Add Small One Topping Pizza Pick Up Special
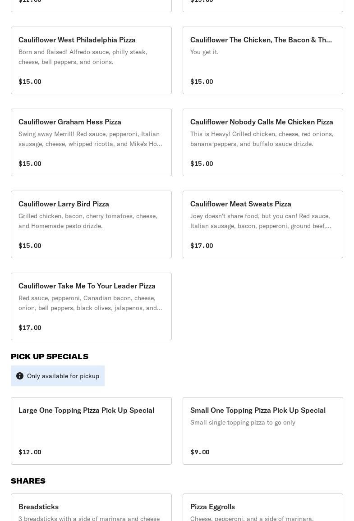 262,431
